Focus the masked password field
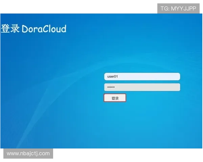 142,87
